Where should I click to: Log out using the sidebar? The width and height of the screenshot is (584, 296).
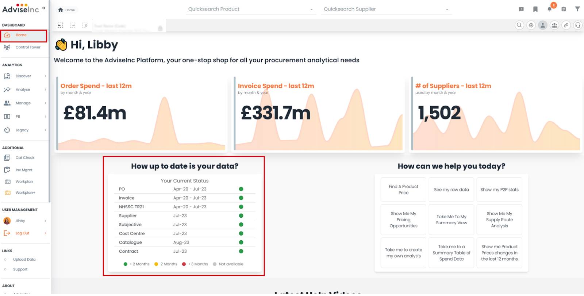(x=24, y=233)
